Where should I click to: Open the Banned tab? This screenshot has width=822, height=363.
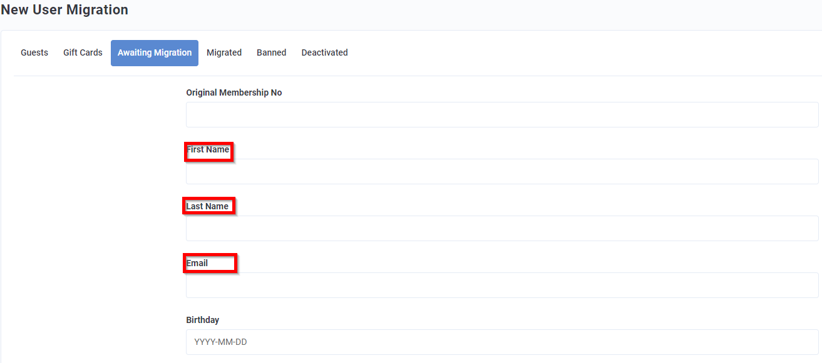(271, 52)
